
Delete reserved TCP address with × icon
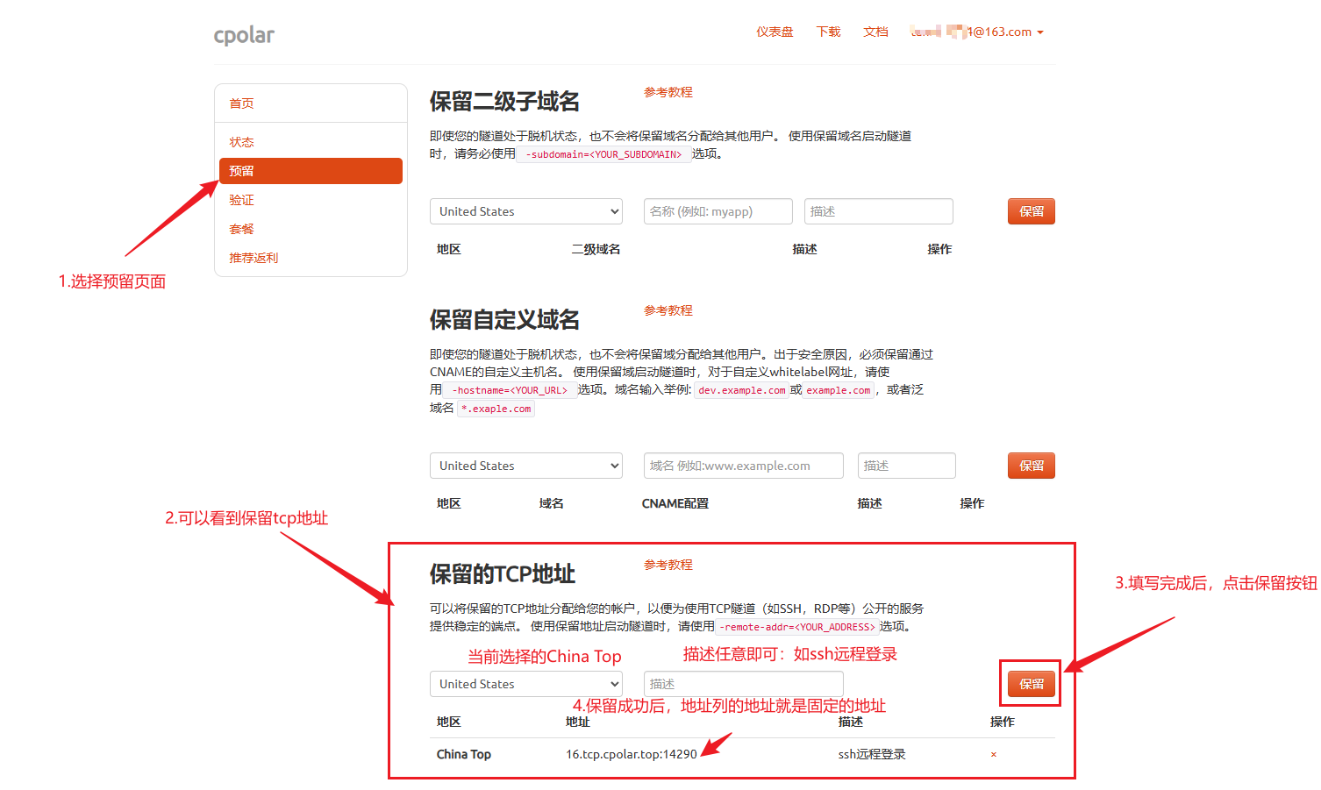(993, 754)
